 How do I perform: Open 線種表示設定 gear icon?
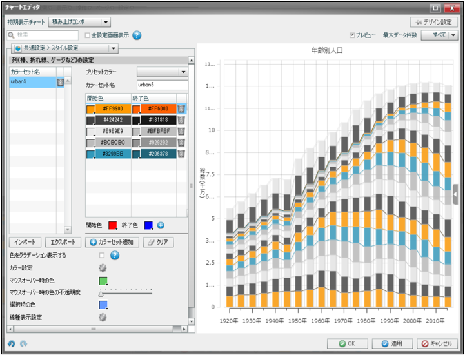coord(103,317)
